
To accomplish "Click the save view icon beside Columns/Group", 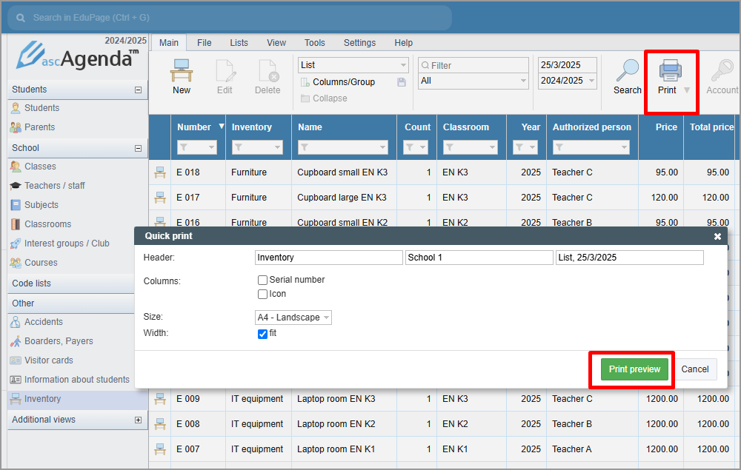I will click(x=401, y=82).
